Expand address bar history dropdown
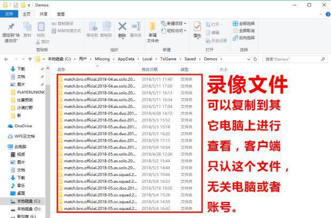Screen dimensions: 331x218 click(x=249, y=59)
